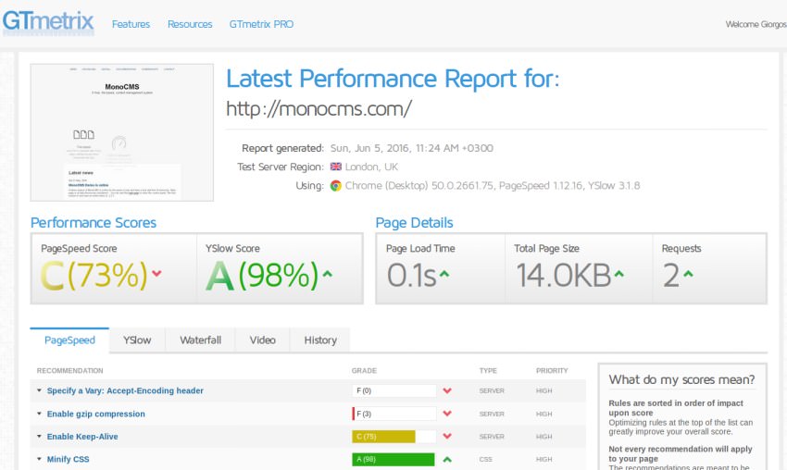Click the F (0) grade bar
Image resolution: width=787 pixels, height=470 pixels.
[394, 390]
